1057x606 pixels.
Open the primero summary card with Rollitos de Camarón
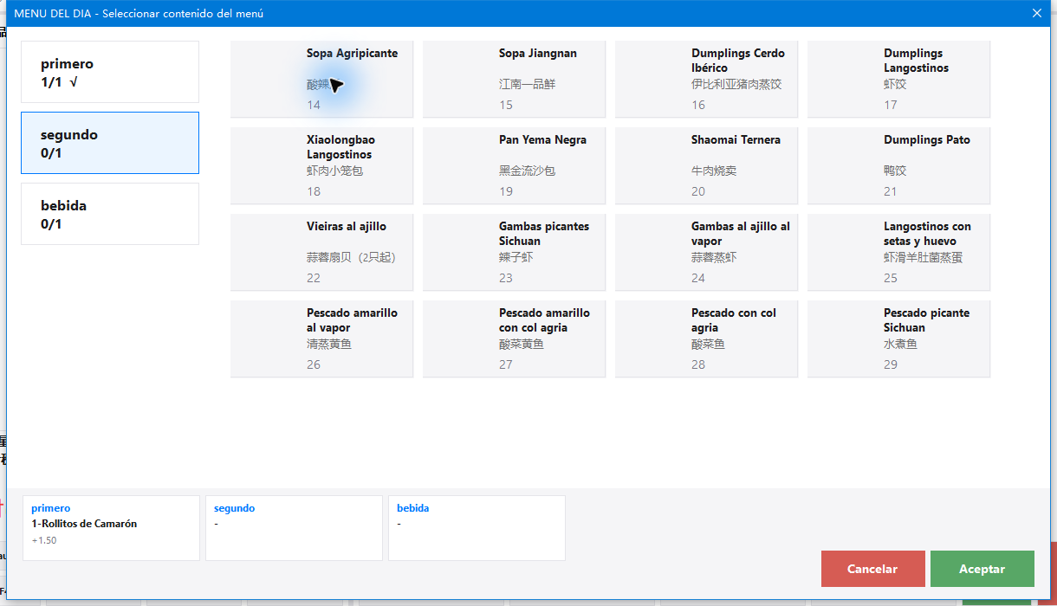(x=111, y=528)
